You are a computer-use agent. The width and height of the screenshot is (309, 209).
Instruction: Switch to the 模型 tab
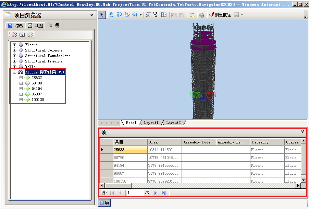[x=16, y=26]
